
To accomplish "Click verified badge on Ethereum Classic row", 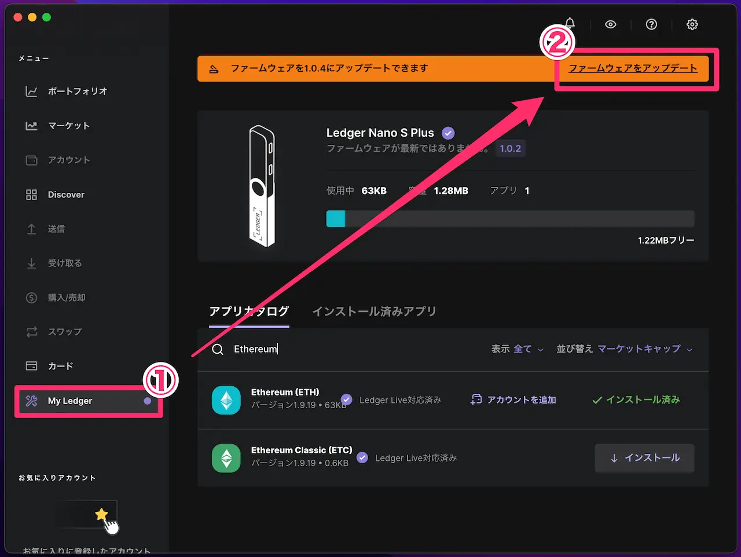I will point(362,457).
